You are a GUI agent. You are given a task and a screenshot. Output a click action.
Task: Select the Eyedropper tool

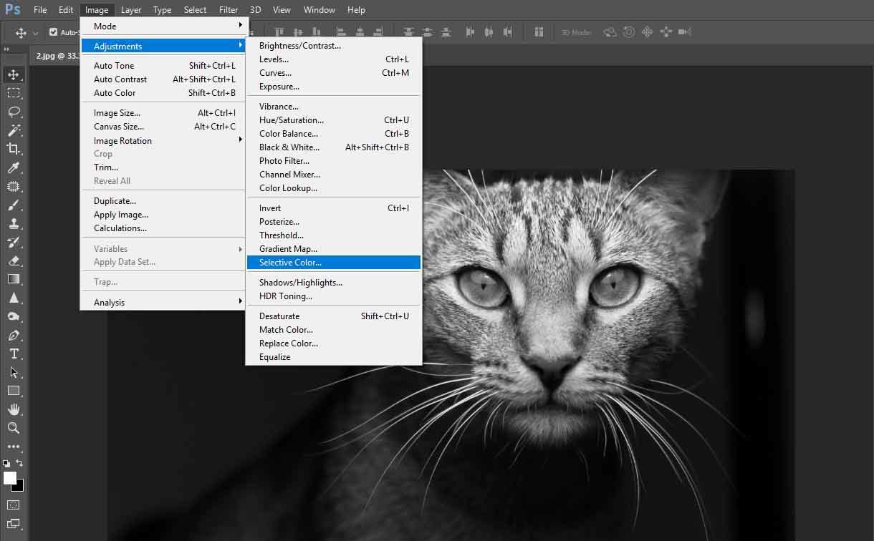click(14, 167)
